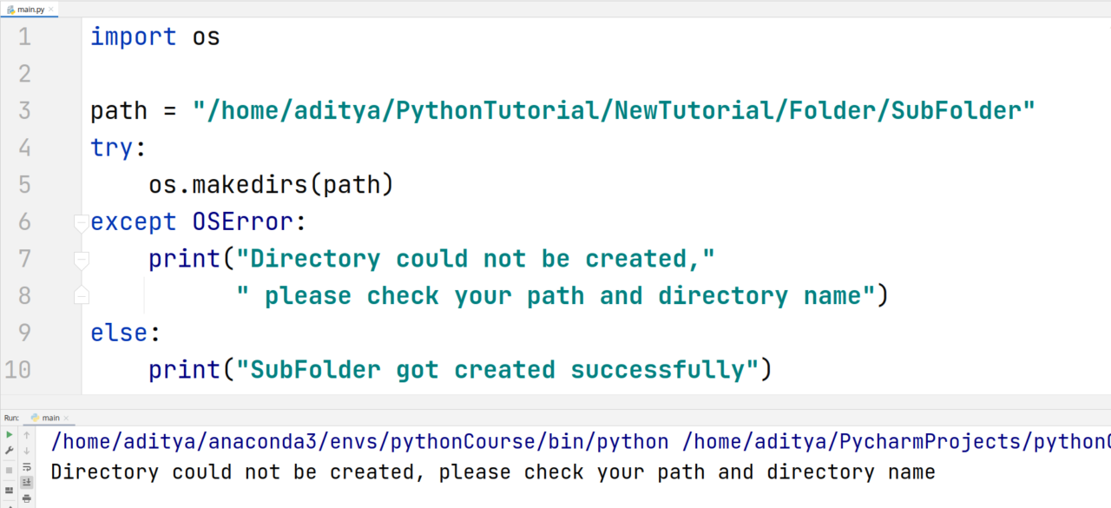Screen dimensions: 1111x508
Task: Click the Stop process icon
Action: click(x=10, y=470)
